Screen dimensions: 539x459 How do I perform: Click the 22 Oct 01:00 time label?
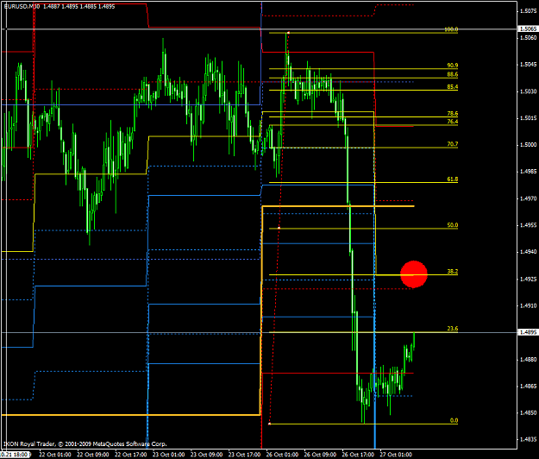(55, 455)
